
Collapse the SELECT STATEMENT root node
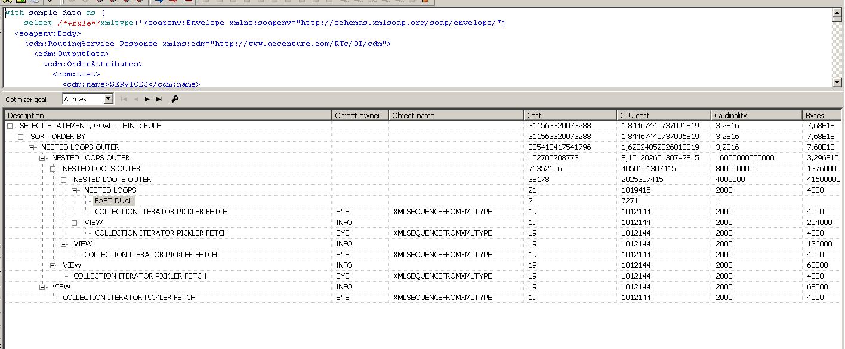pyautogui.click(x=10, y=126)
